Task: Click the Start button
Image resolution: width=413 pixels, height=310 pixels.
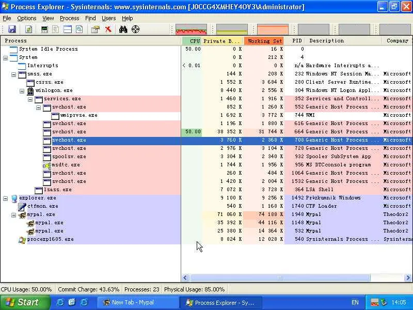Action: (24, 302)
